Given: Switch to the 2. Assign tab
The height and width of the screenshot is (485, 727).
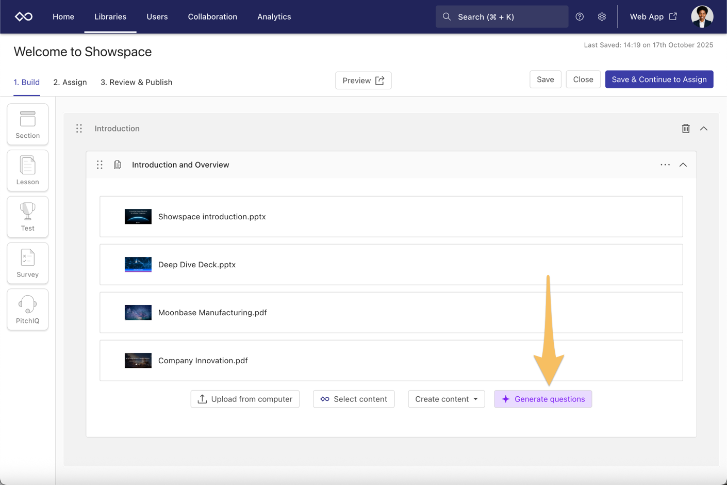Looking at the screenshot, I should (70, 82).
